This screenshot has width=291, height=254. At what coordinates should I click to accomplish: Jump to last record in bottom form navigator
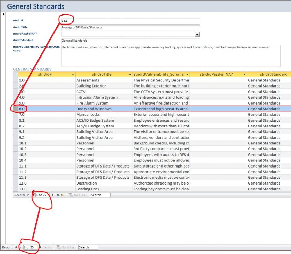point(46,247)
